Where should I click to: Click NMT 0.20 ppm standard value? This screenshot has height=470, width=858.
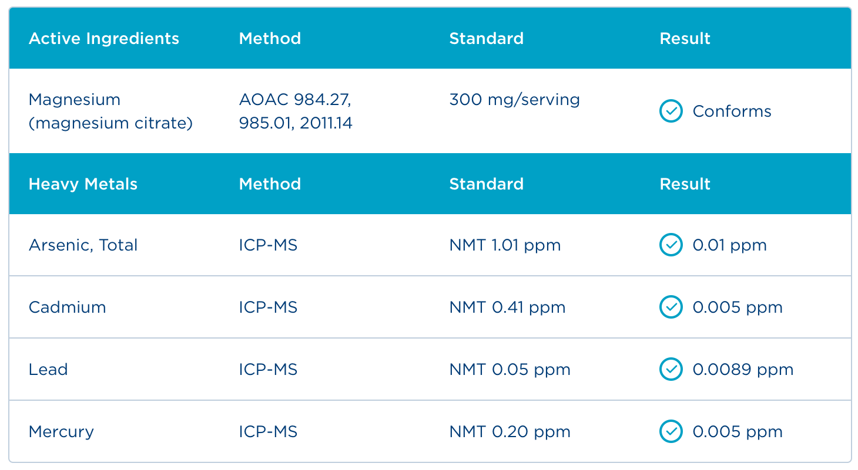click(510, 431)
